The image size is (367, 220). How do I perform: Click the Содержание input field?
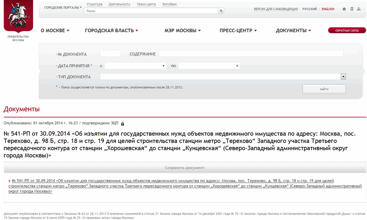coord(251,53)
